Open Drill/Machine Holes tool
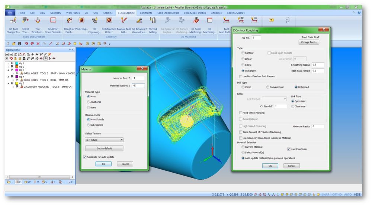Viewport: 372px width, 206px height. click(x=109, y=21)
